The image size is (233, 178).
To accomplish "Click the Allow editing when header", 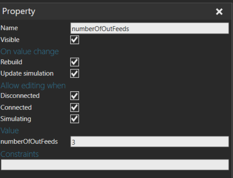I will point(33,86).
